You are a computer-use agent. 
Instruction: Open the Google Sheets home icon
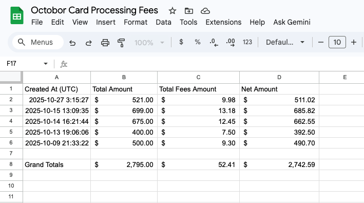(x=17, y=15)
